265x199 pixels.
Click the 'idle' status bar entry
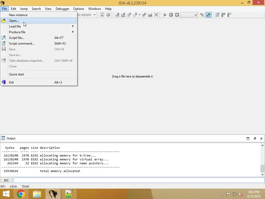pos(13,186)
